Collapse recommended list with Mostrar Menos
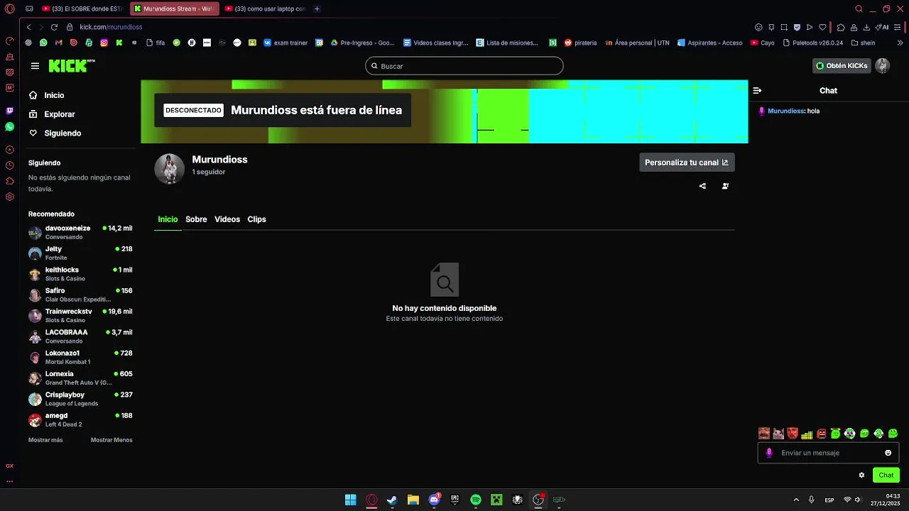 pos(111,440)
